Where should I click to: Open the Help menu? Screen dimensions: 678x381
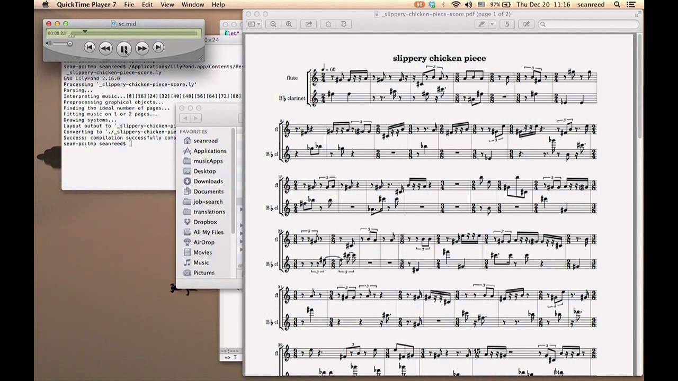[x=218, y=4]
